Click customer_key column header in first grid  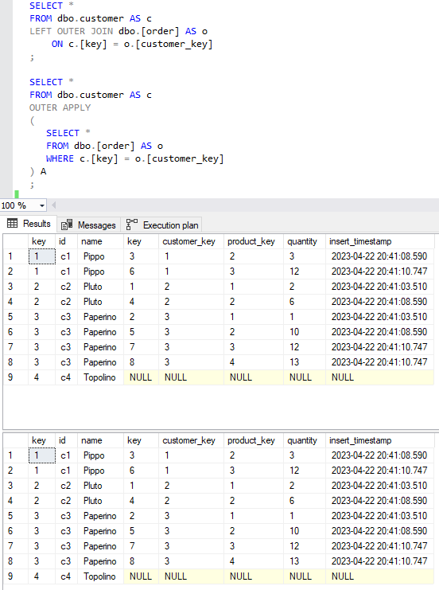click(x=191, y=241)
